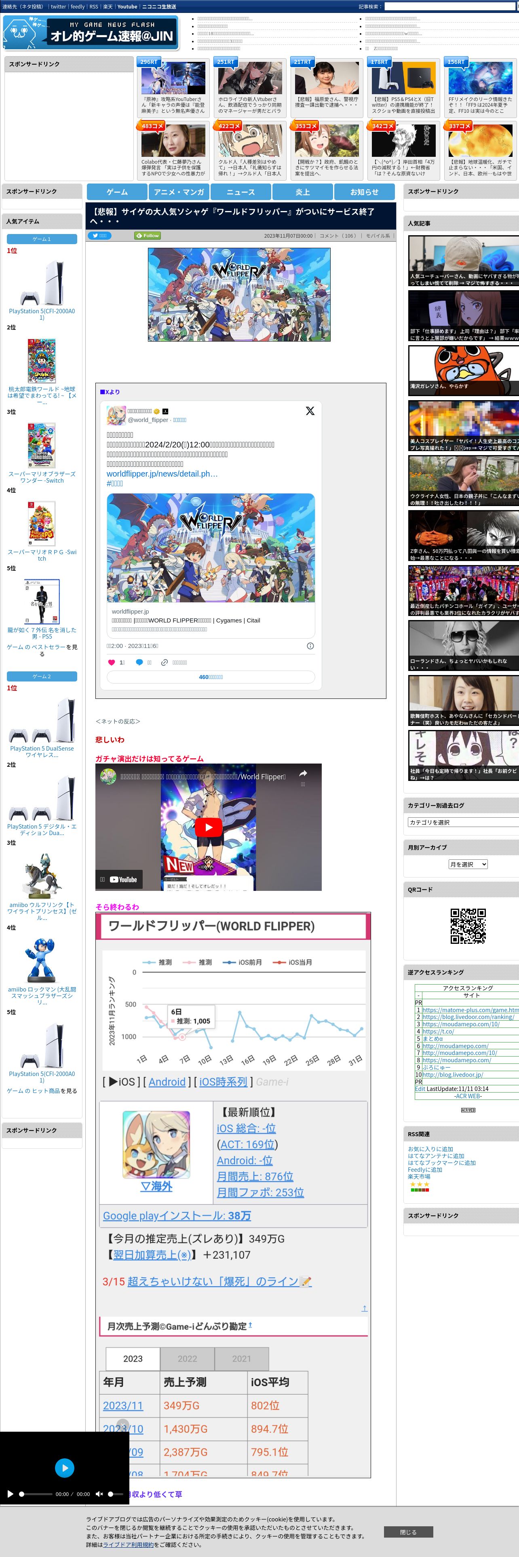
Task: Open the お知らせ navigation tab
Action: pos(364,192)
